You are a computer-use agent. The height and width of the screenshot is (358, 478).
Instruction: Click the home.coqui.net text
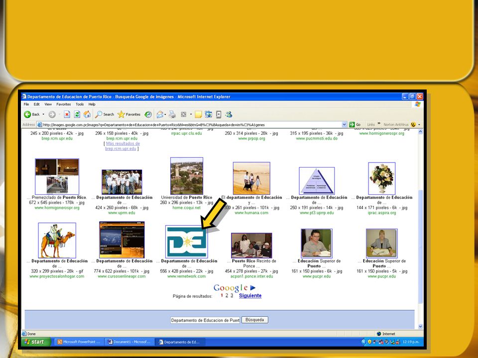[187, 208]
